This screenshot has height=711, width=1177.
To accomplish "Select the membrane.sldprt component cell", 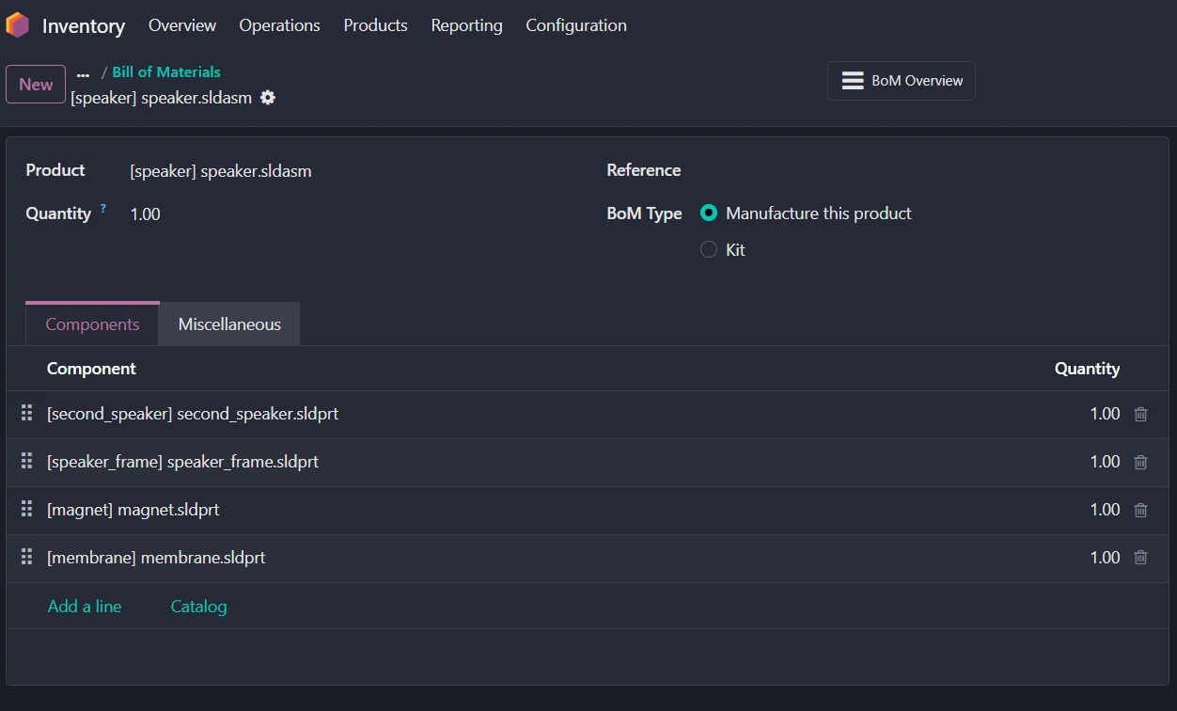I will tap(156, 558).
